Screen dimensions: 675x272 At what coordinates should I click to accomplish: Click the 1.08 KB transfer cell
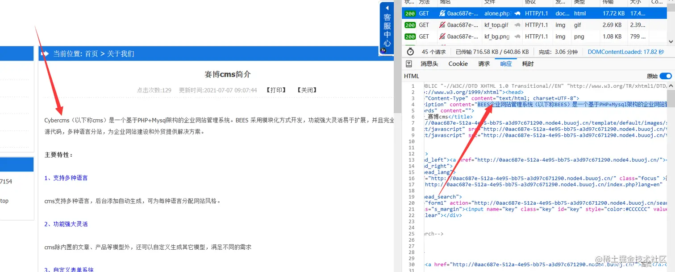(x=612, y=37)
